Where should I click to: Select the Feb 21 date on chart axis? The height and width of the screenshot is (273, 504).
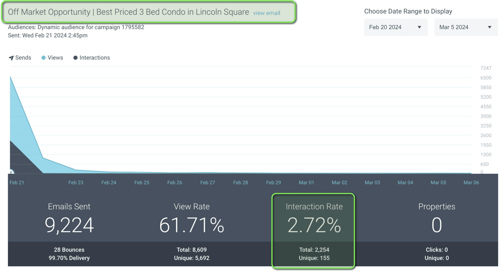coord(17,182)
